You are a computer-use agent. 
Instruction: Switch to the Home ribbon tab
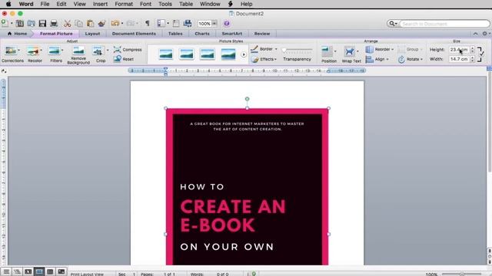click(18, 34)
